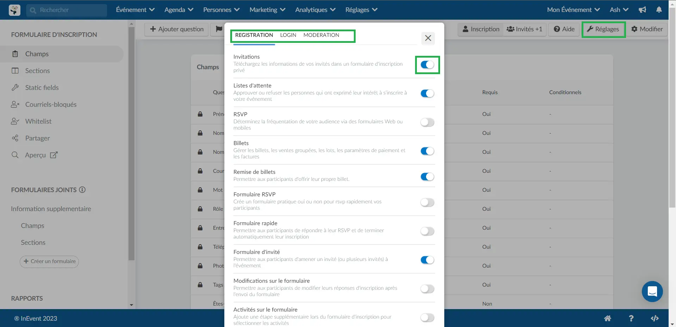Click the Modifier button

pos(647,29)
